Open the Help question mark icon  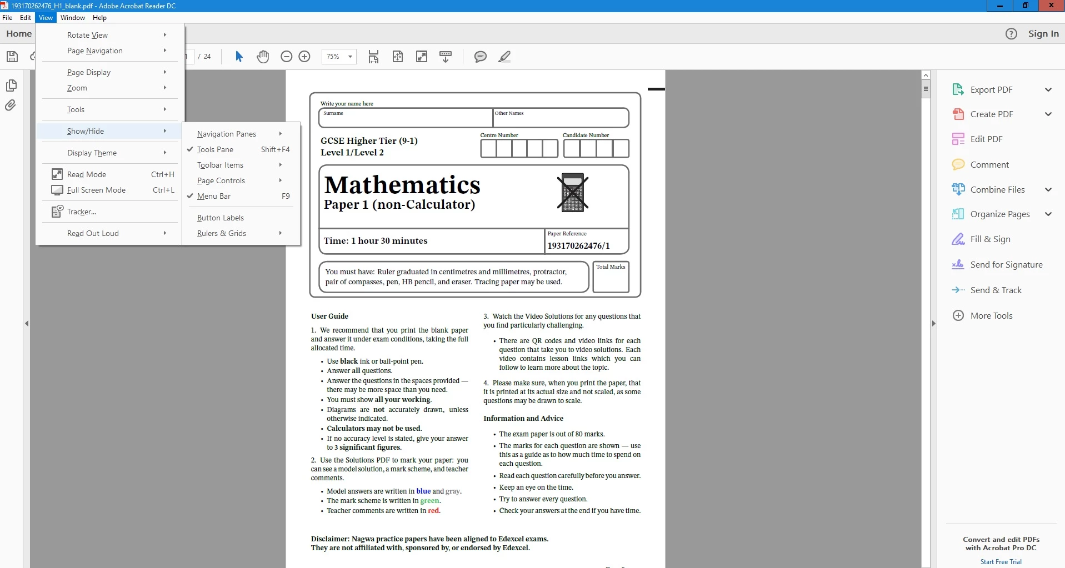(1011, 34)
